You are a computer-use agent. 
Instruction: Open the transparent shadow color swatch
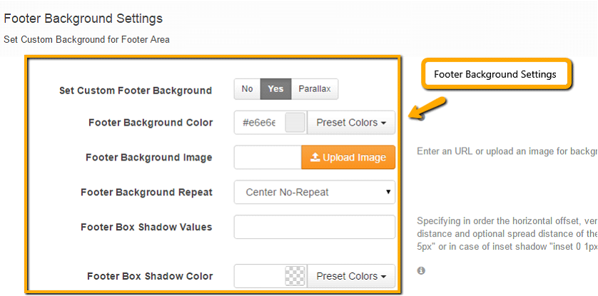click(295, 276)
